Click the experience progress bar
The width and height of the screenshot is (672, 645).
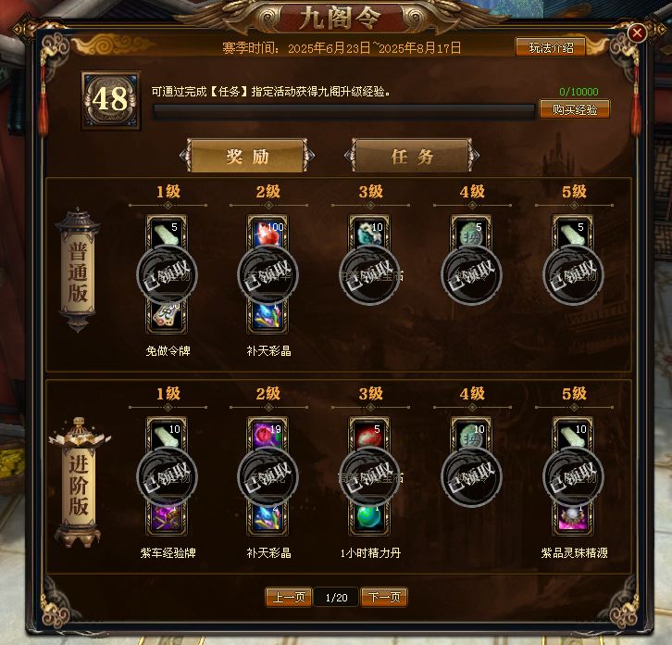coord(344,112)
